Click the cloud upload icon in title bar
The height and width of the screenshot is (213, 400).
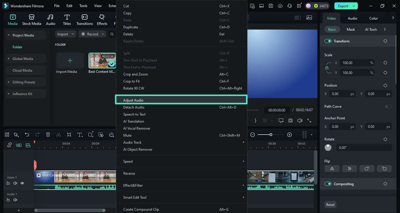point(280,6)
